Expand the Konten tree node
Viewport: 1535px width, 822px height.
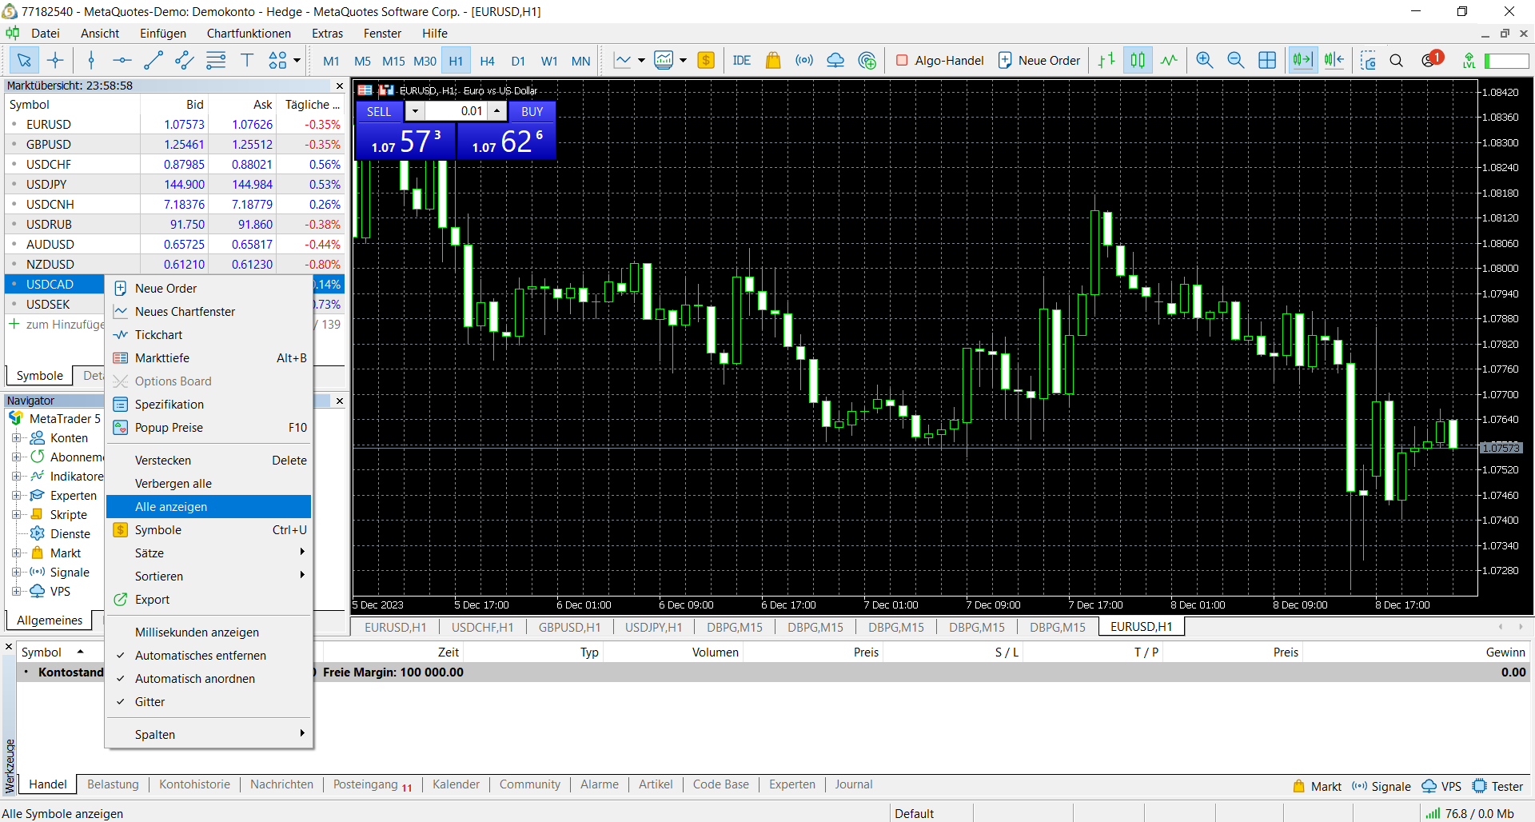(x=16, y=437)
